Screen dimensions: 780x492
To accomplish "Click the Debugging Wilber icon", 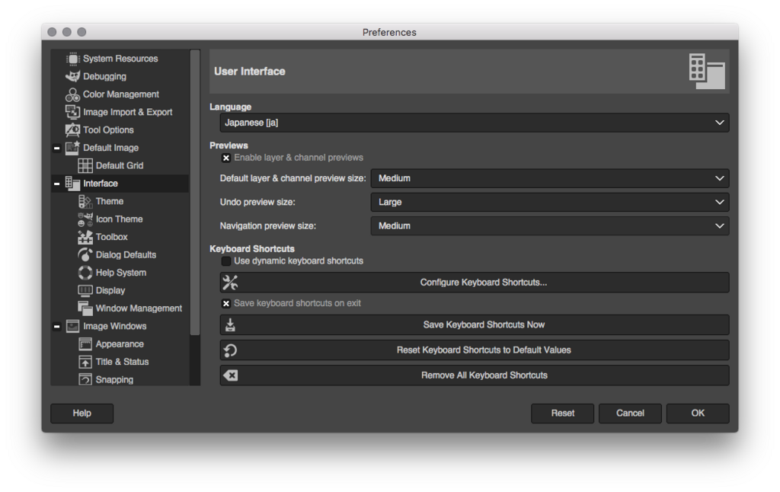I will point(72,77).
